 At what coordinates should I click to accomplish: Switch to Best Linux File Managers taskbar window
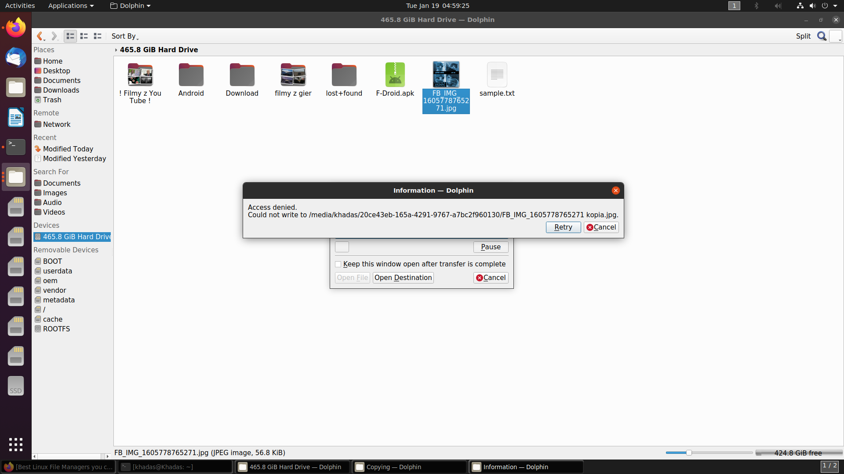pyautogui.click(x=58, y=467)
